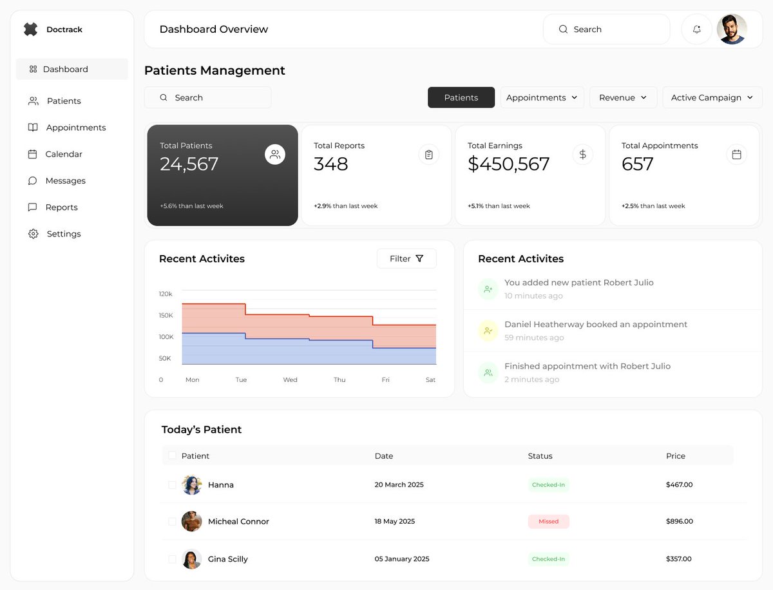Click the date 20 March 2025
The width and height of the screenshot is (773, 590).
[x=399, y=485]
